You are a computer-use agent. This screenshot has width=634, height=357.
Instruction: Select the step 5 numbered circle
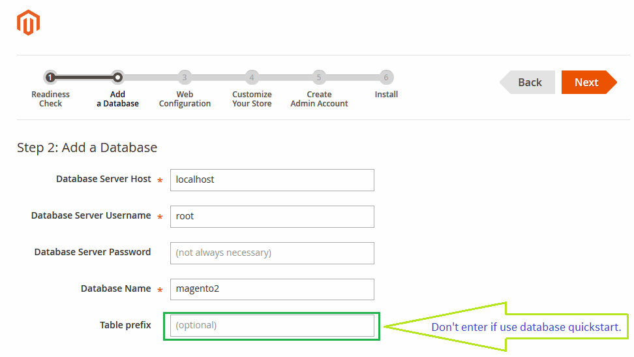click(319, 77)
